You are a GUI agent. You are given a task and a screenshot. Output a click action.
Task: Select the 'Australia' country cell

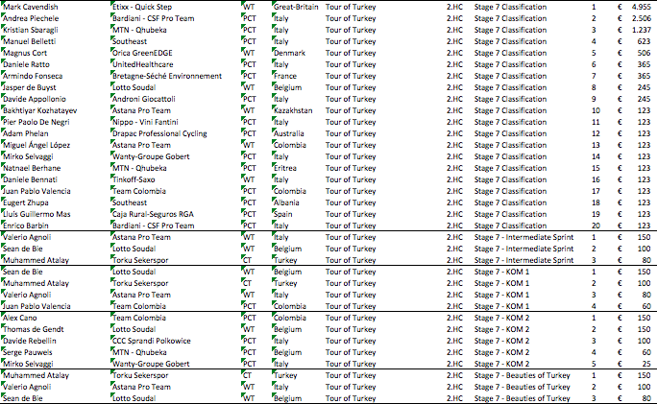289,133
